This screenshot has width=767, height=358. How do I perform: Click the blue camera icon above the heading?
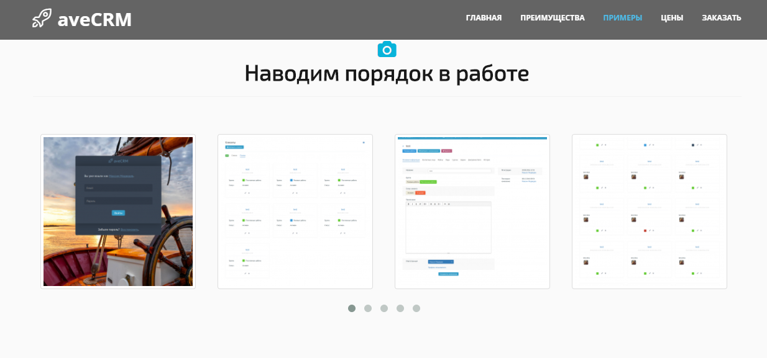387,49
